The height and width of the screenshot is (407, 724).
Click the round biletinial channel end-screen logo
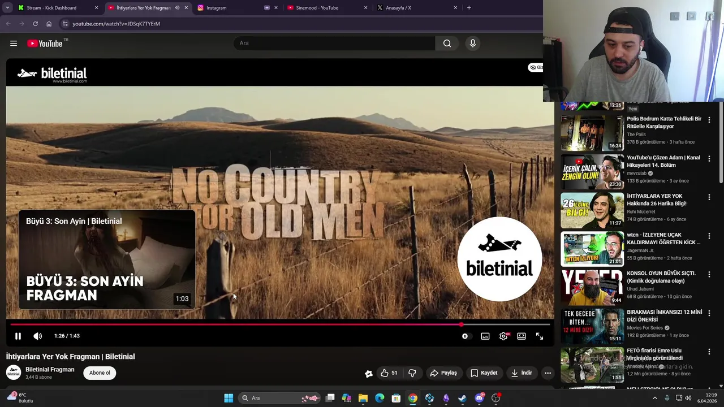pyautogui.click(x=499, y=259)
